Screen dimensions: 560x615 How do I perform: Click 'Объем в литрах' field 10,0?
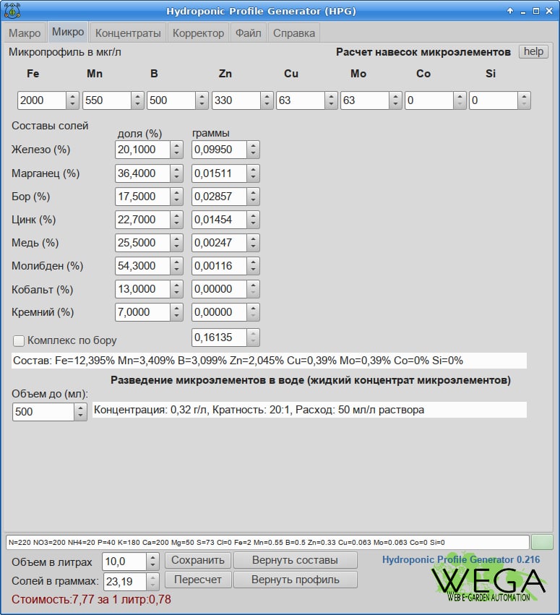pos(124,562)
